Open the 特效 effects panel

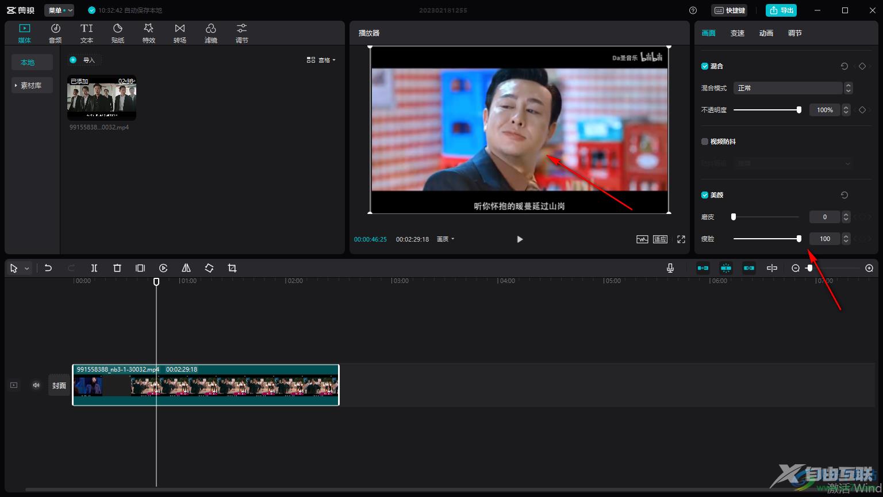click(x=149, y=33)
